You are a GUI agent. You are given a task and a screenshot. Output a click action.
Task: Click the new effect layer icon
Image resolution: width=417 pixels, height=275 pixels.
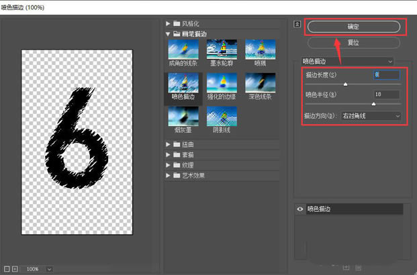click(x=346, y=268)
